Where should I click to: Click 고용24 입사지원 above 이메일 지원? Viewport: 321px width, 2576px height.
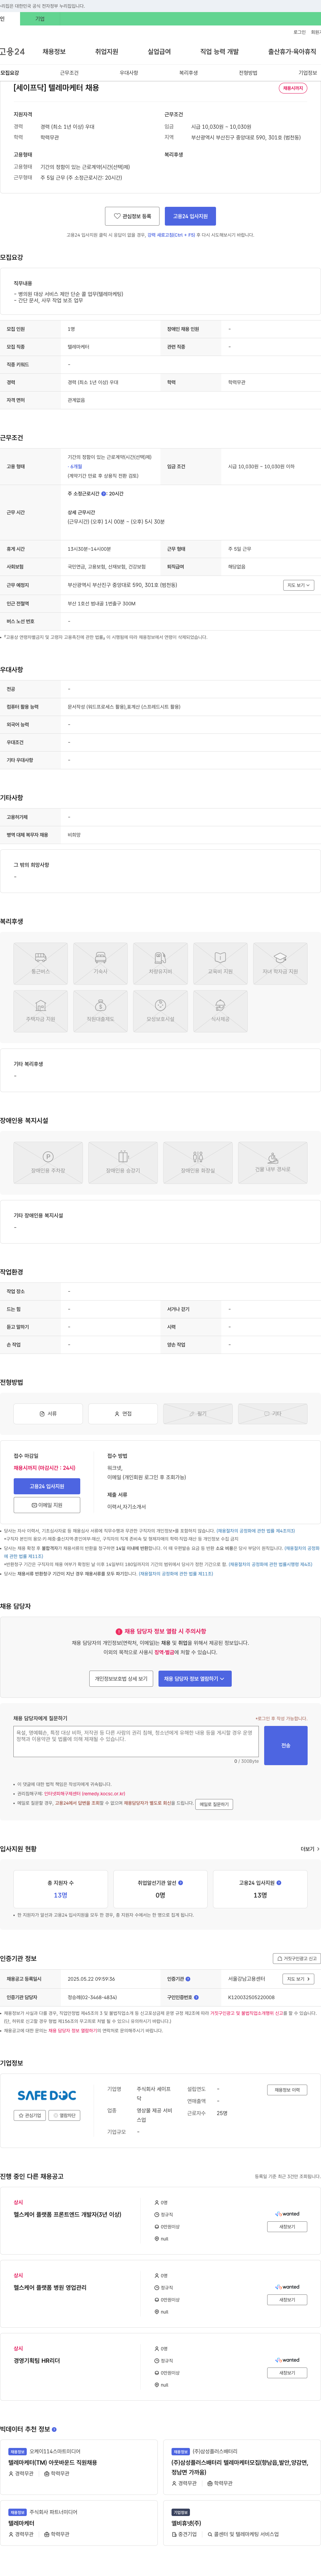coord(47,1486)
